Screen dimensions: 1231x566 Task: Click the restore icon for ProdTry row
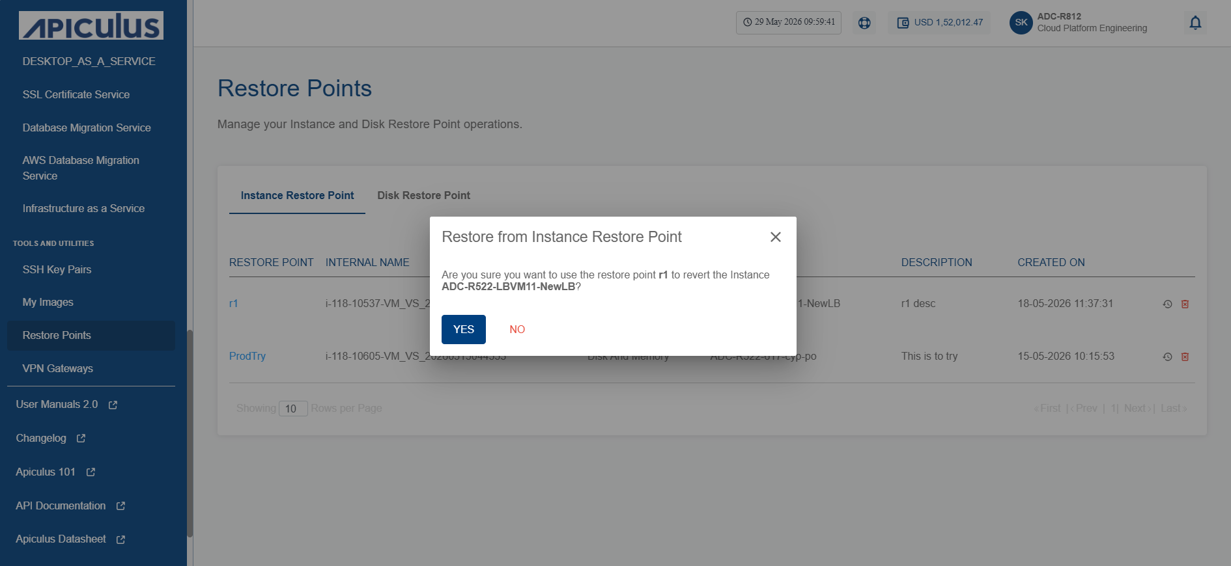(1167, 357)
